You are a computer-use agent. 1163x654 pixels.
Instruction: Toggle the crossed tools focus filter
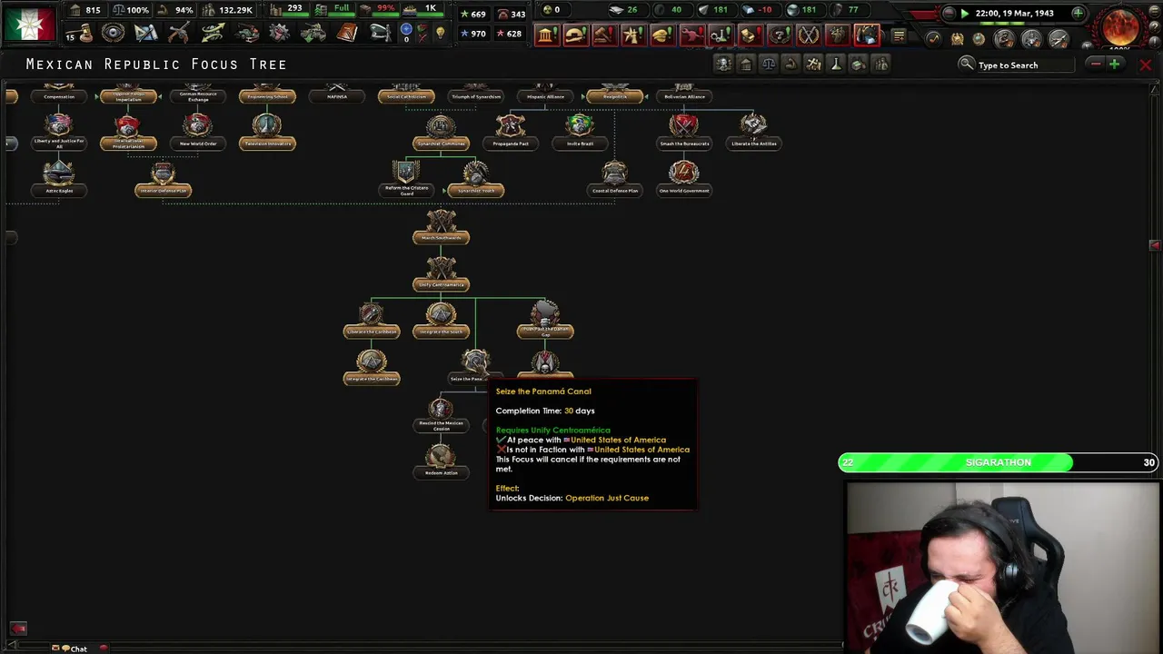[x=813, y=64]
